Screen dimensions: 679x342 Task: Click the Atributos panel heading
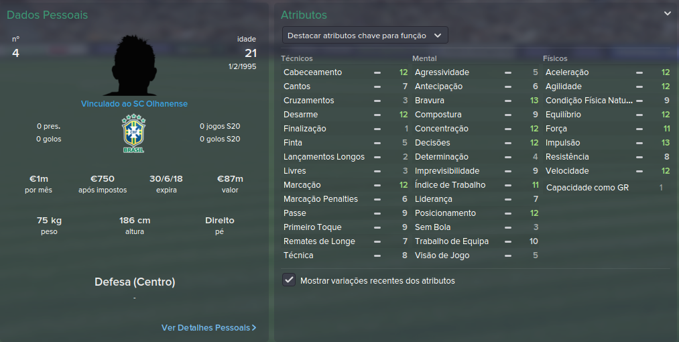[x=304, y=15]
